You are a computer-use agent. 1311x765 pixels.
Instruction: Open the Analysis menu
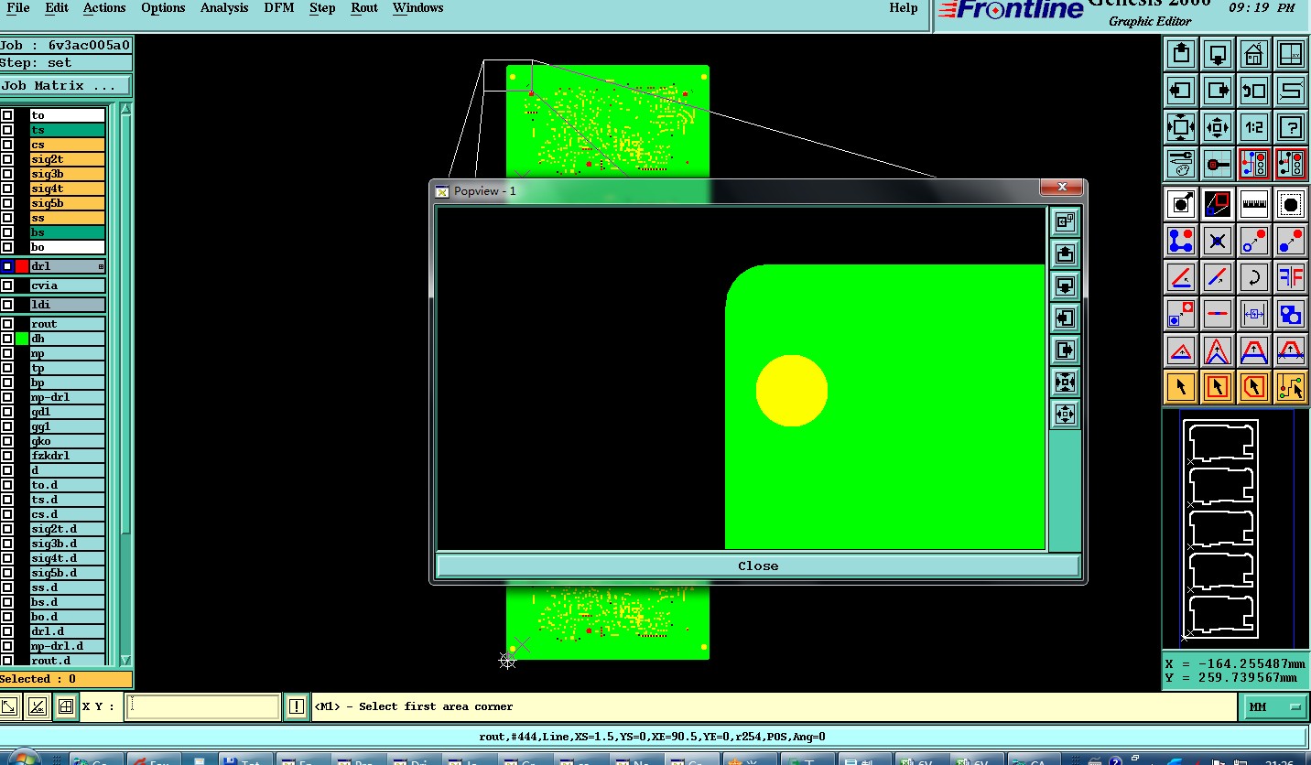(224, 8)
